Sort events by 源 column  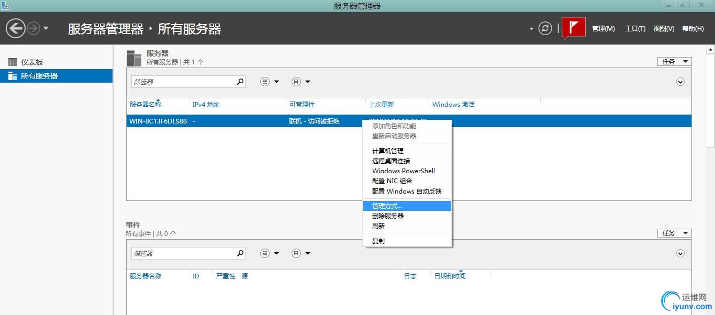point(244,276)
